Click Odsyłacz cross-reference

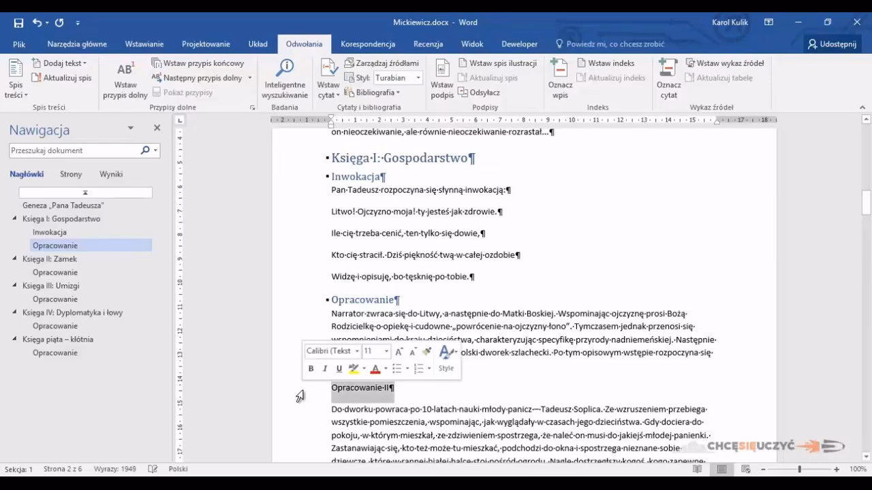479,93
